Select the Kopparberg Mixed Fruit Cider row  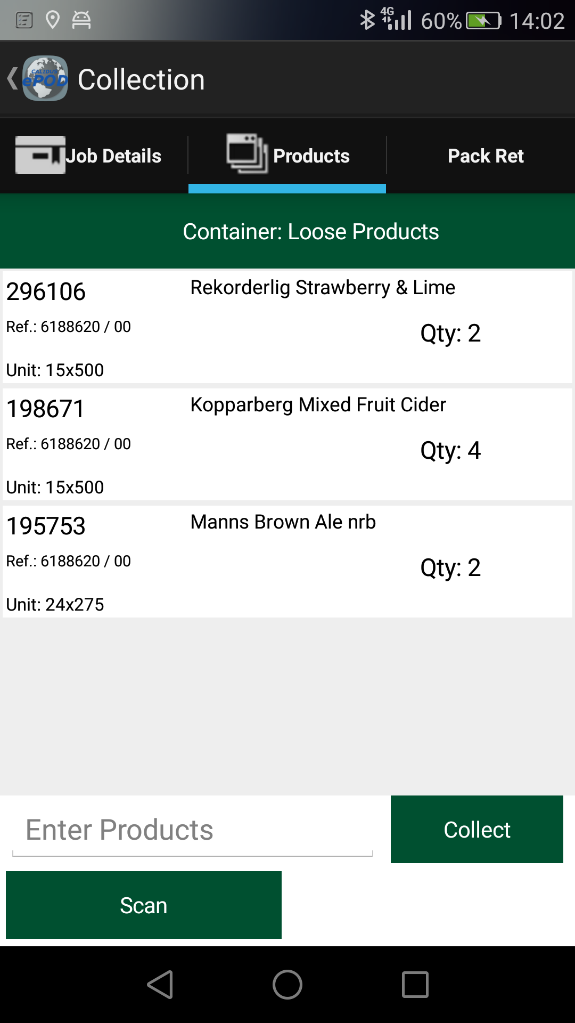(287, 444)
